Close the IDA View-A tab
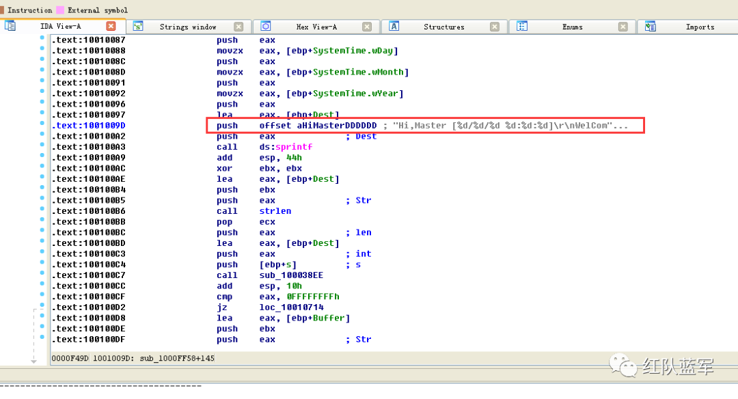Image resolution: width=738 pixels, height=399 pixels. [x=111, y=27]
